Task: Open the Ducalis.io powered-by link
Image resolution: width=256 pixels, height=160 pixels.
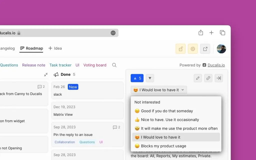Action: coord(216,65)
